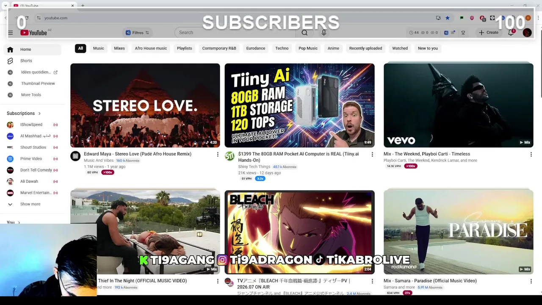Viewport: 542px width, 305px height.
Task: Open the YouTube hamburger guide menu
Action: coord(11,33)
